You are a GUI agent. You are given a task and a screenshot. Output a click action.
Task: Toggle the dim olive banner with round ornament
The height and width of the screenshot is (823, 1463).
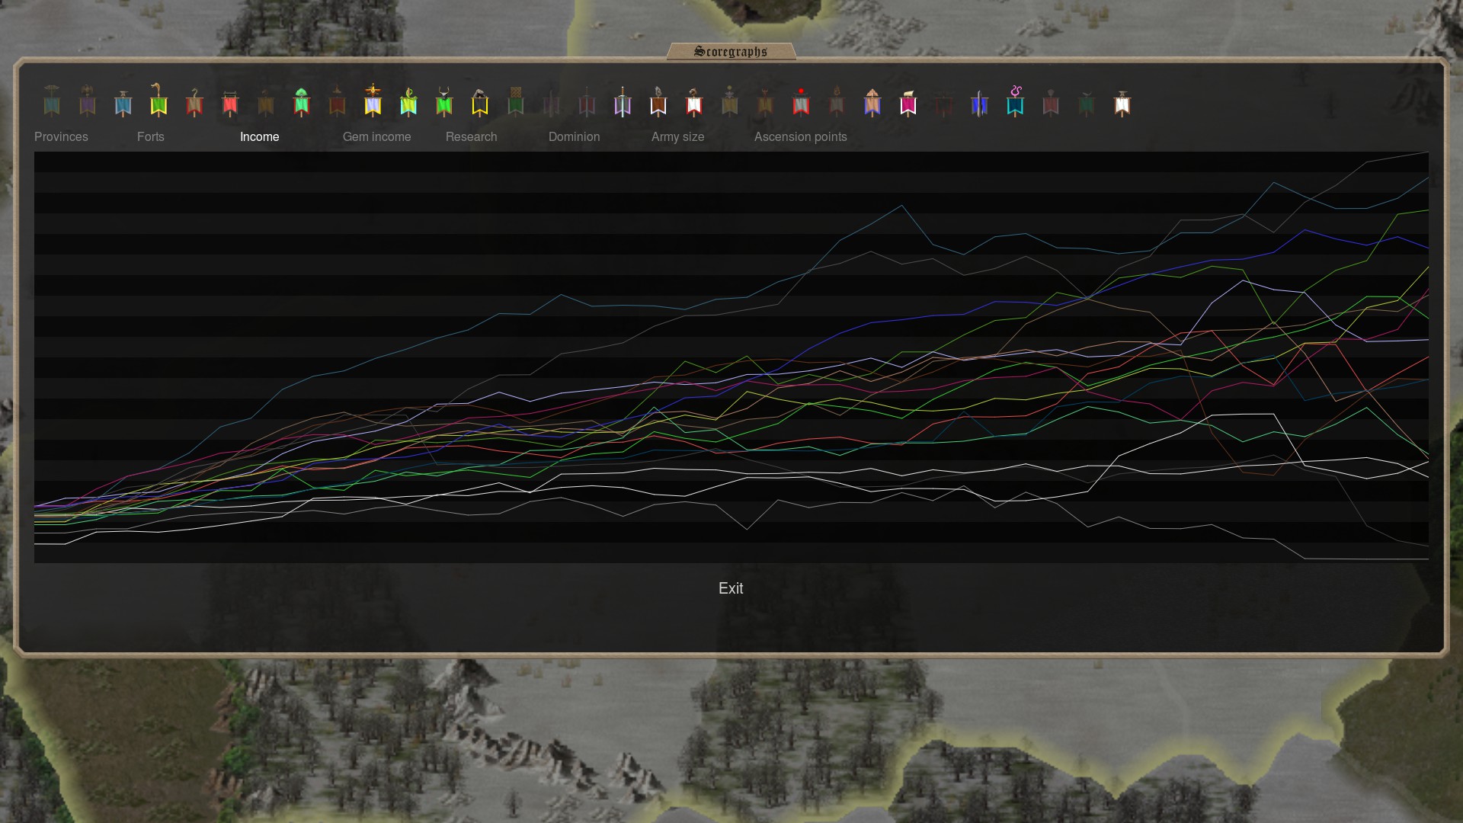[x=730, y=101]
